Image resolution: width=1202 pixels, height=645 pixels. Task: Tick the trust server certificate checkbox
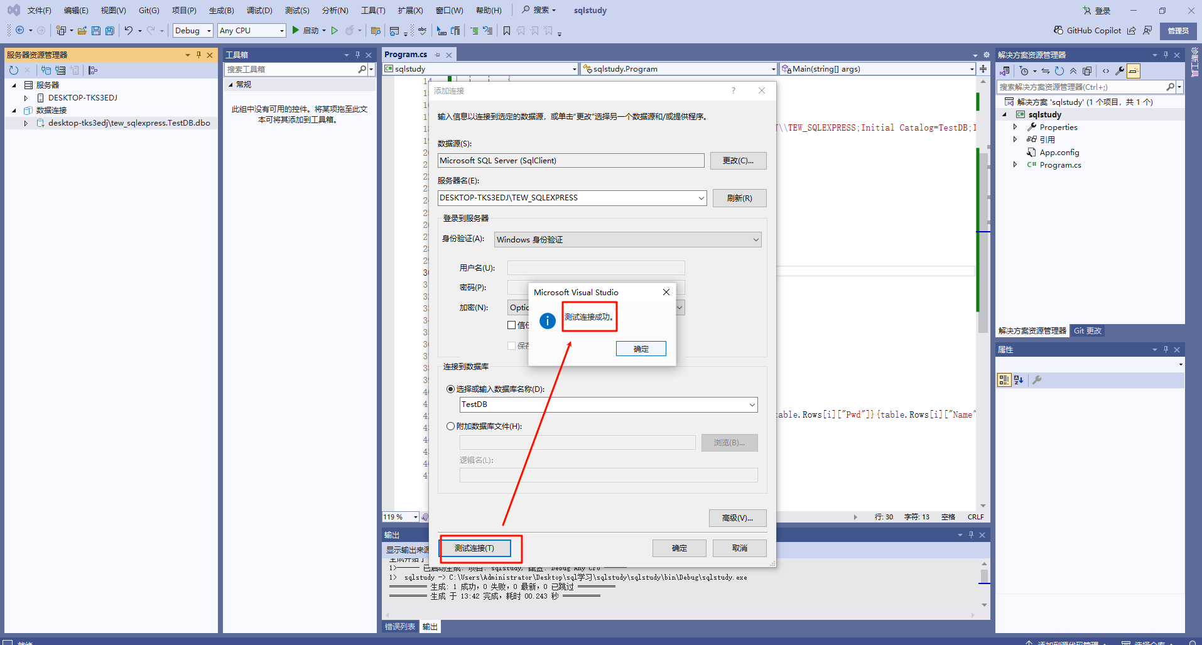click(511, 325)
